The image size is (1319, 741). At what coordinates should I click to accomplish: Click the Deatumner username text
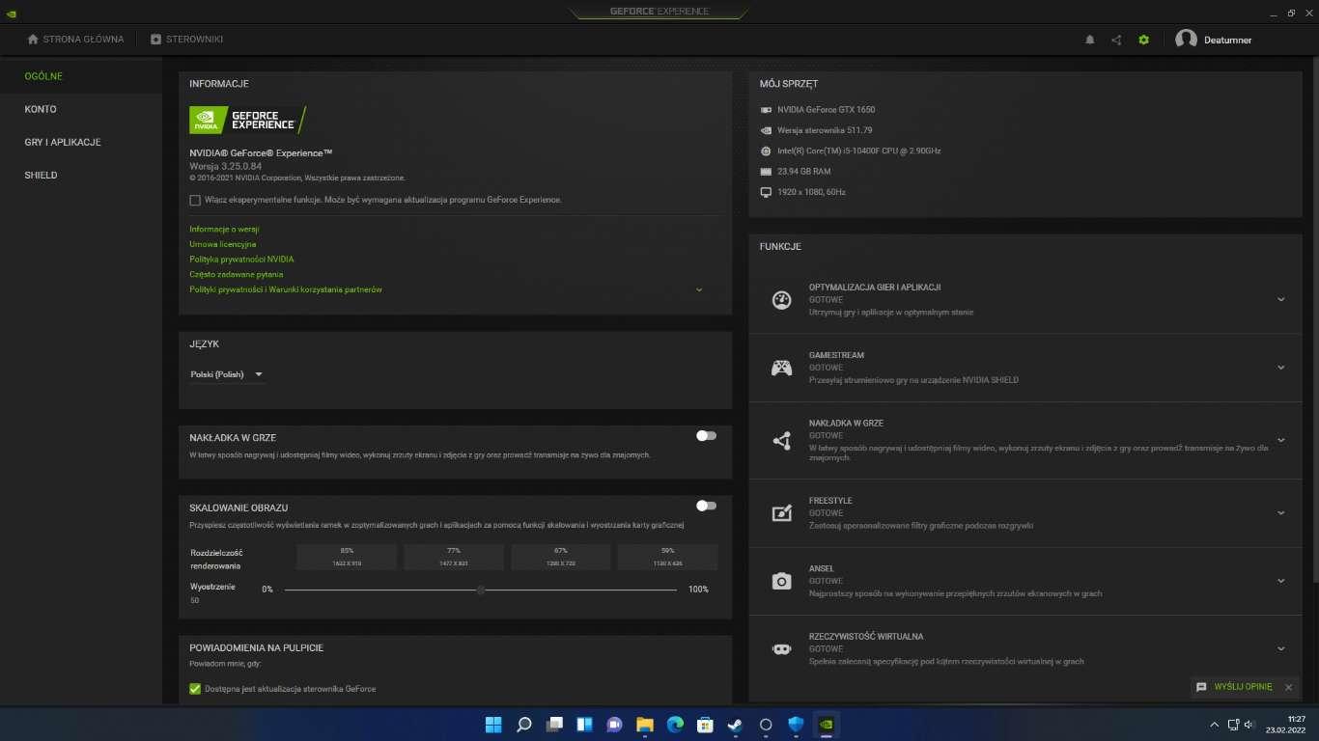tap(1227, 40)
